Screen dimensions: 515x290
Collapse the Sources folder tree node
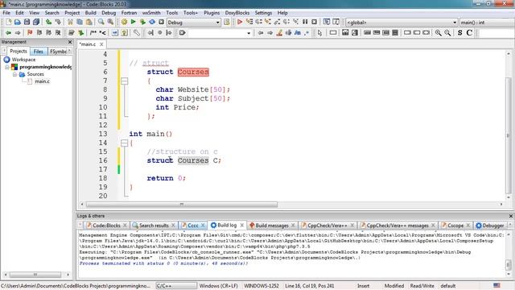click(14, 74)
